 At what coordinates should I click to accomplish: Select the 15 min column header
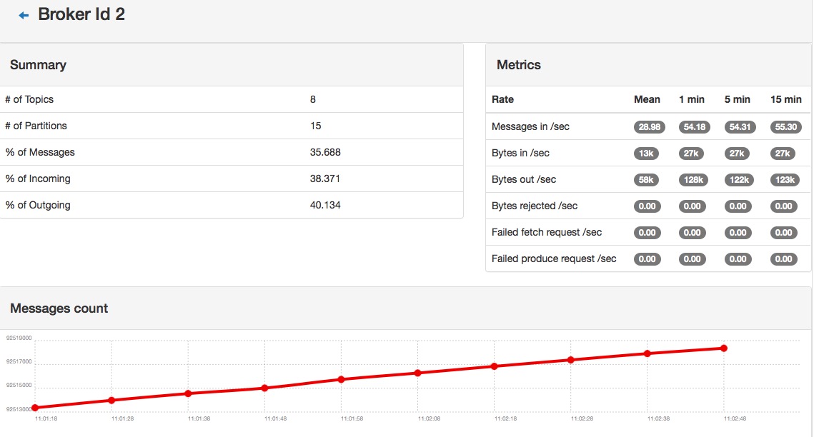tap(785, 99)
